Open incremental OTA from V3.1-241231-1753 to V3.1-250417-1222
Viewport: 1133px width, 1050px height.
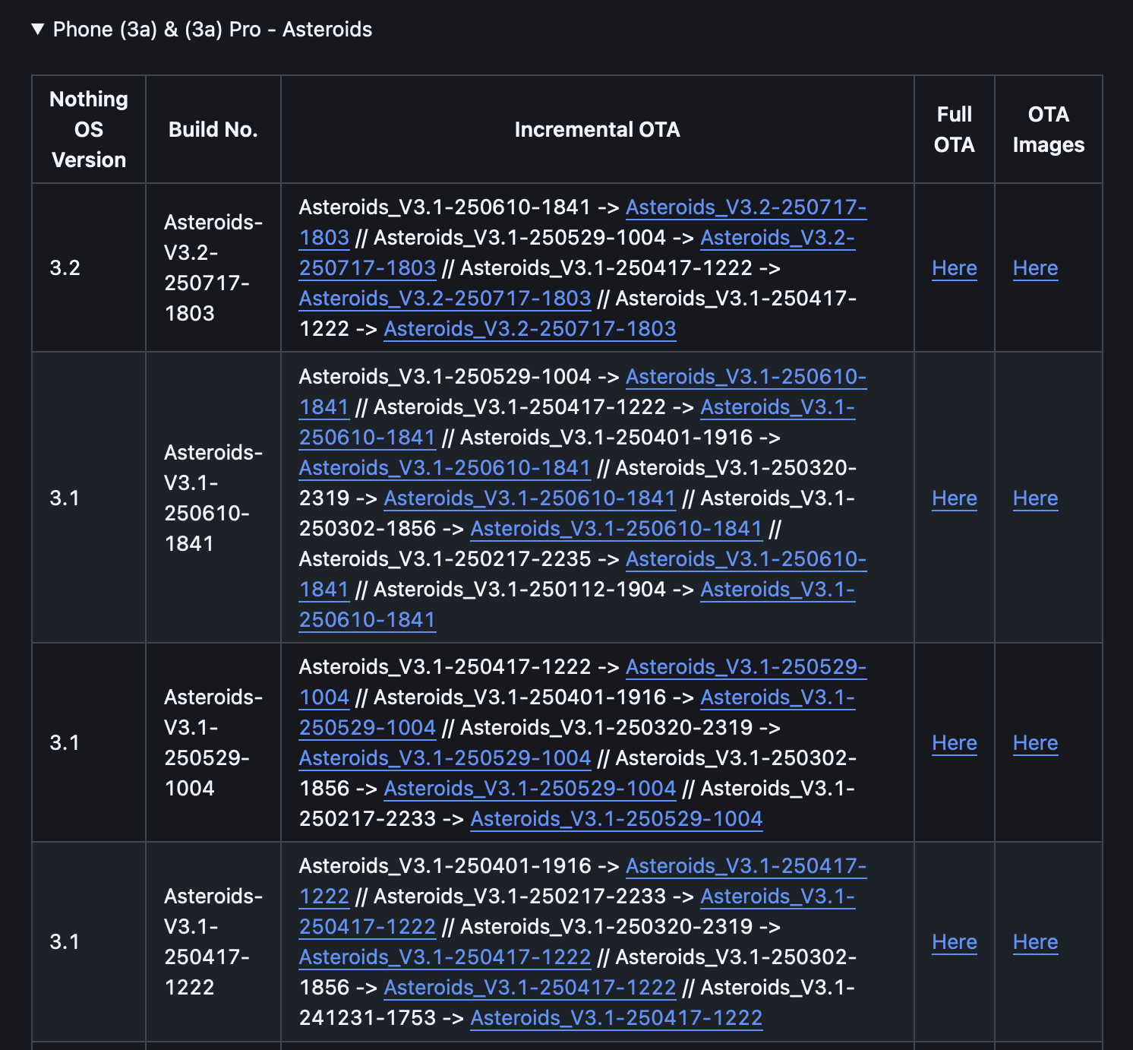tap(616, 1018)
